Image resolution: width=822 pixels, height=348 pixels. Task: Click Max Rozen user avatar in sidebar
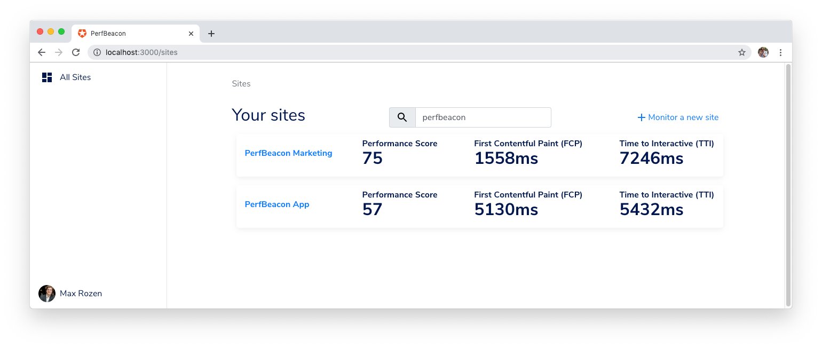pyautogui.click(x=47, y=294)
